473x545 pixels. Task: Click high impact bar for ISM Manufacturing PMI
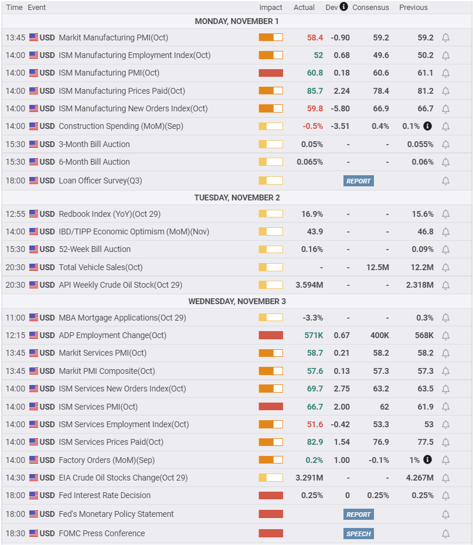[271, 73]
